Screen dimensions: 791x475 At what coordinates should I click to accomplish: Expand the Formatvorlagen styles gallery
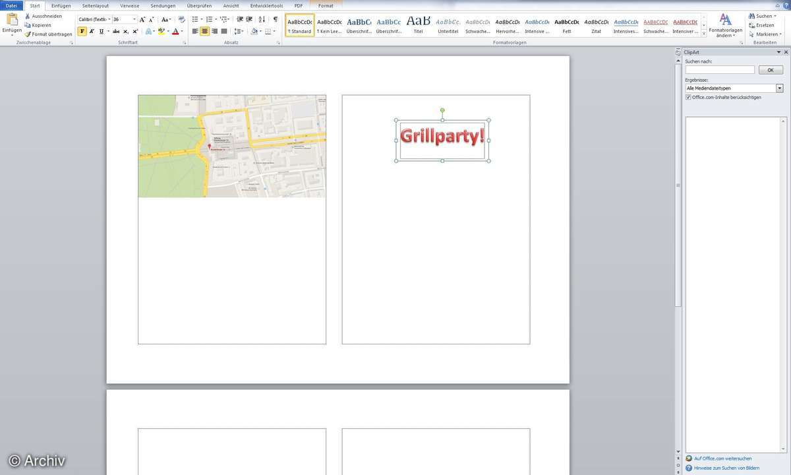[x=704, y=33]
